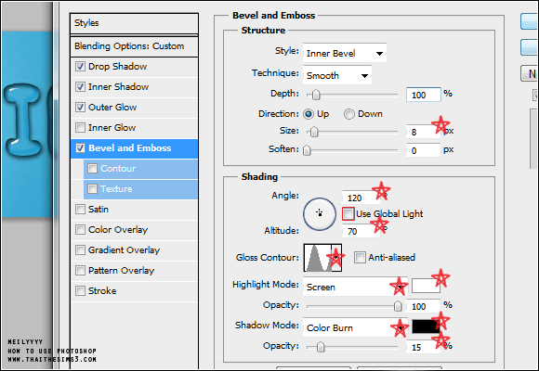Expand the Gloss Contour picker arrow

336,258
